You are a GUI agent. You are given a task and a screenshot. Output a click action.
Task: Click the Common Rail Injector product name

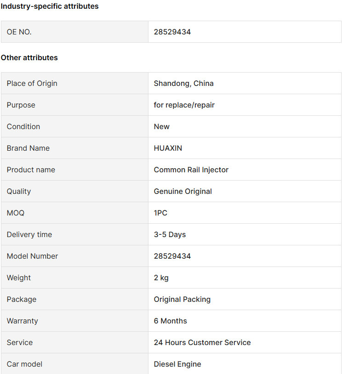tap(191, 170)
